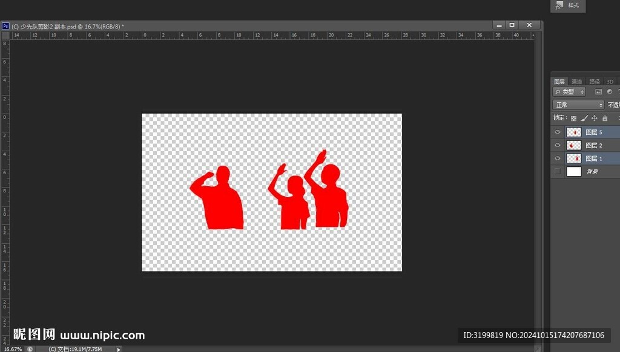Open the 类型 layer filter dropdown
Viewport: 620px width, 352px height.
(x=569, y=92)
